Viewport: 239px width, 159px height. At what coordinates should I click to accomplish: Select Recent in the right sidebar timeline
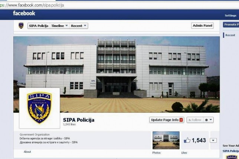click(230, 35)
